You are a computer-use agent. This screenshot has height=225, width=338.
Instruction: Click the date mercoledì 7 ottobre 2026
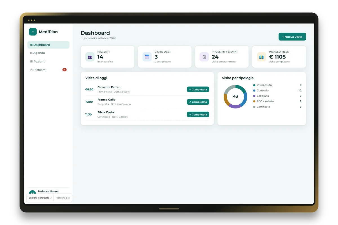click(98, 38)
